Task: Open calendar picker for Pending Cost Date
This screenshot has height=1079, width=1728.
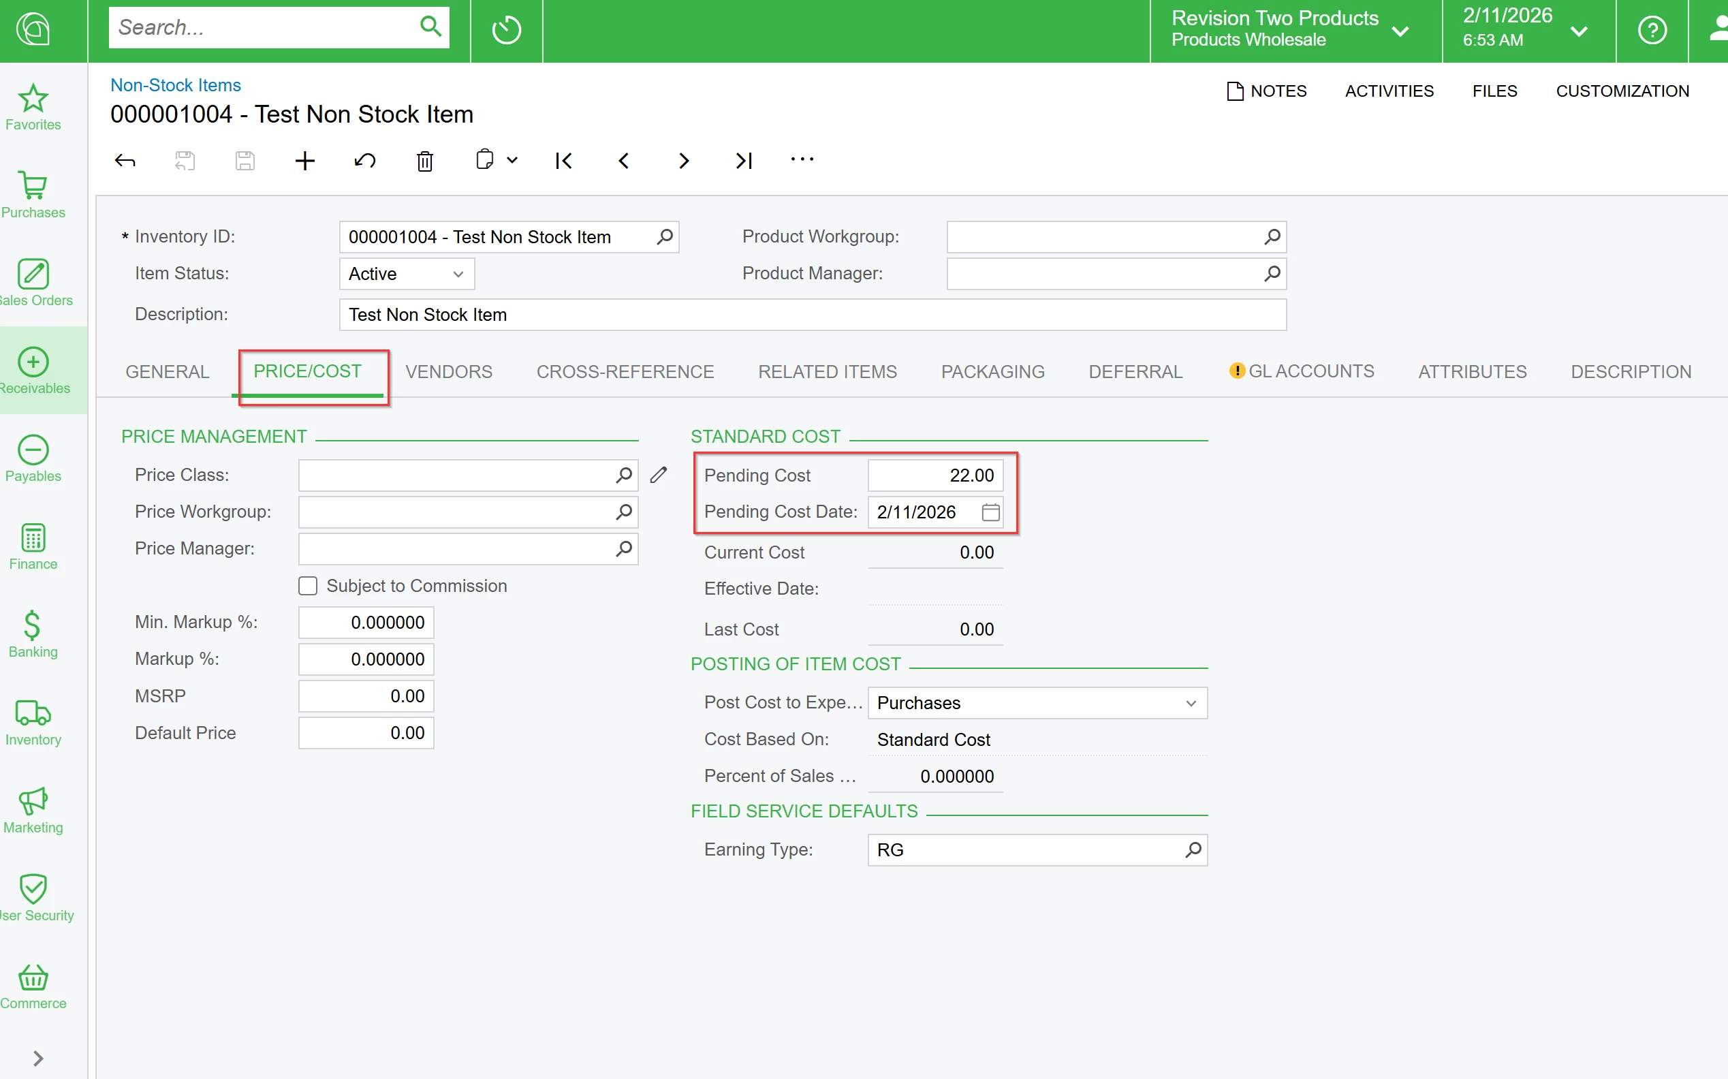Action: tap(990, 512)
